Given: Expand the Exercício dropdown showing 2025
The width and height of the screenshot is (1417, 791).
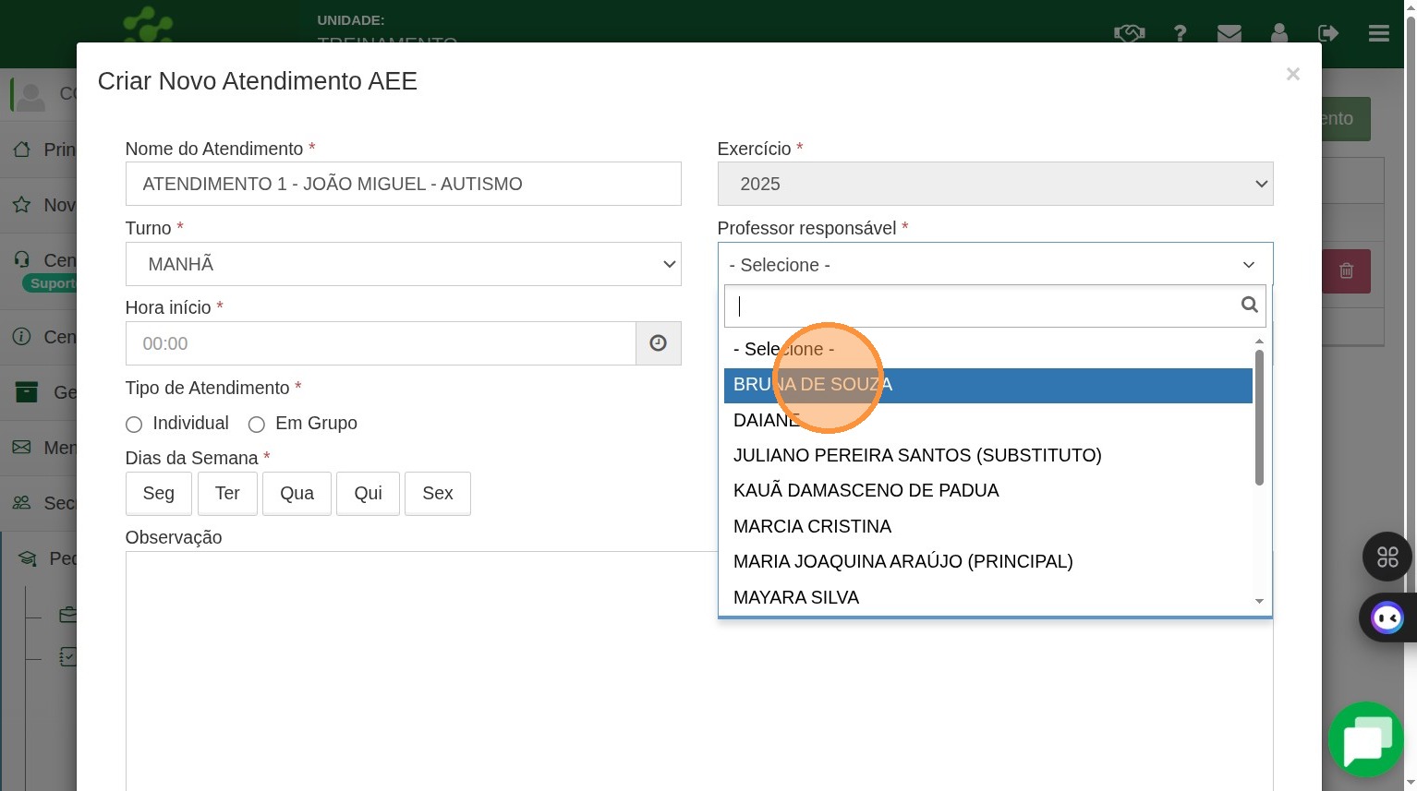Looking at the screenshot, I should click(995, 185).
